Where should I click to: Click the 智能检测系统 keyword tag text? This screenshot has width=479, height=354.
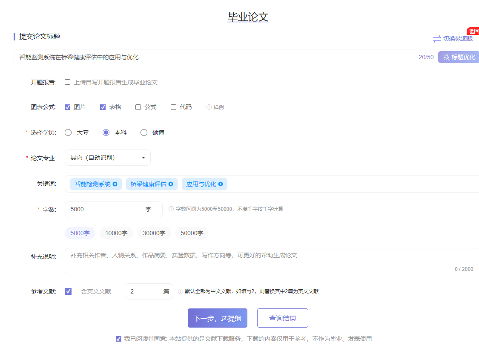pos(92,184)
